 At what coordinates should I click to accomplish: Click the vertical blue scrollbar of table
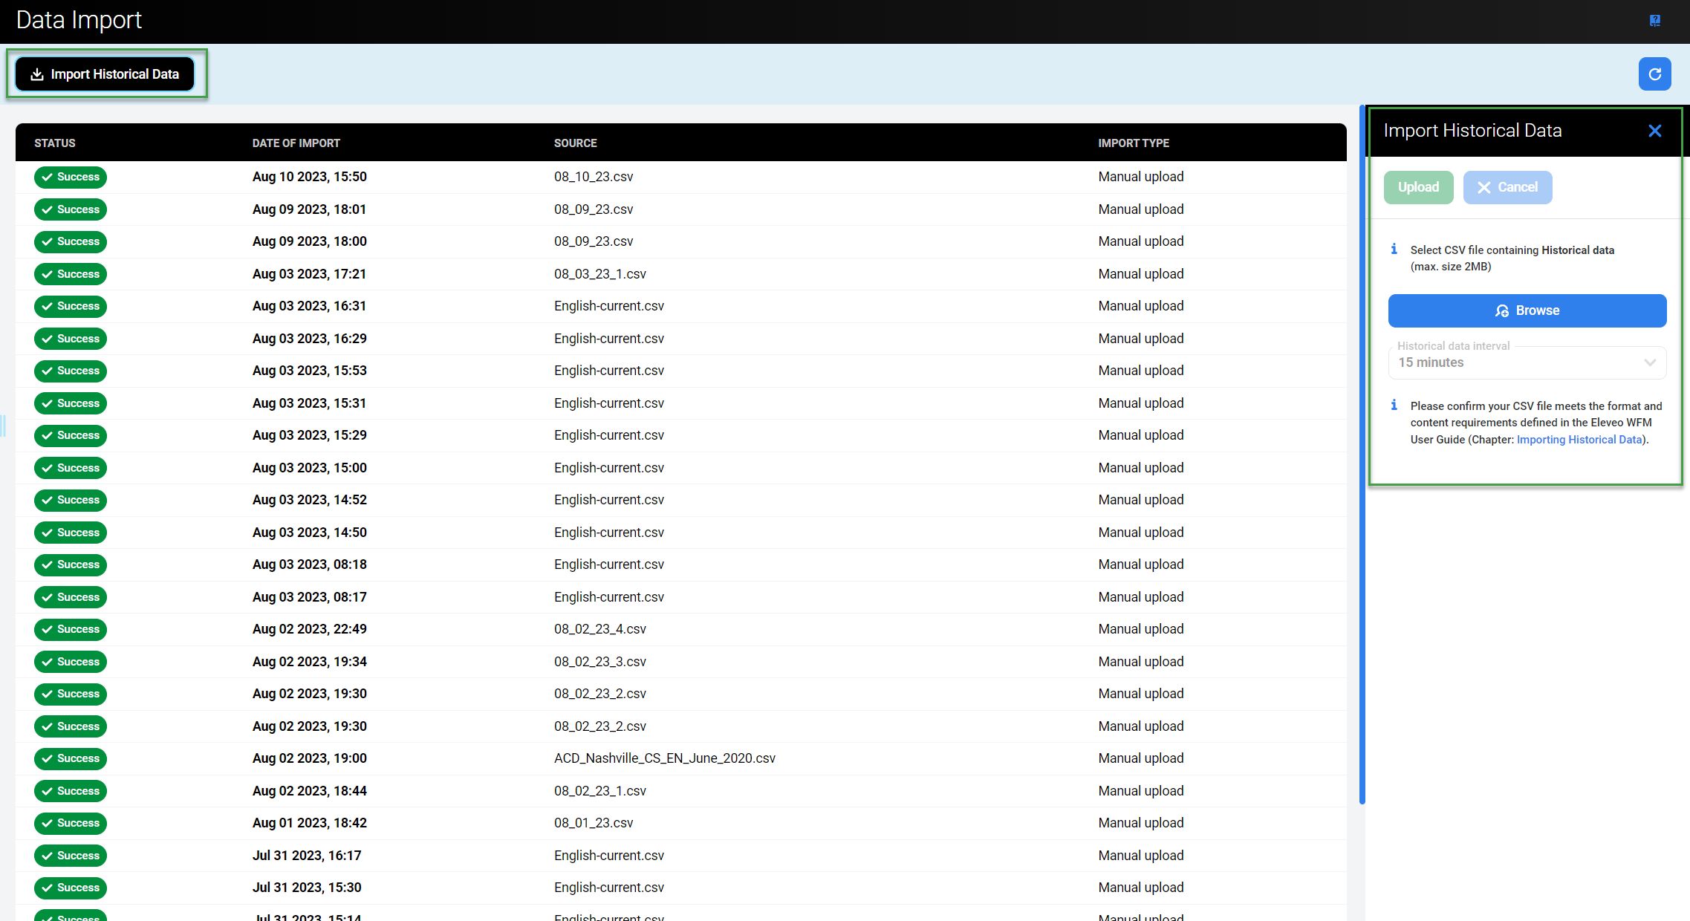click(1362, 455)
